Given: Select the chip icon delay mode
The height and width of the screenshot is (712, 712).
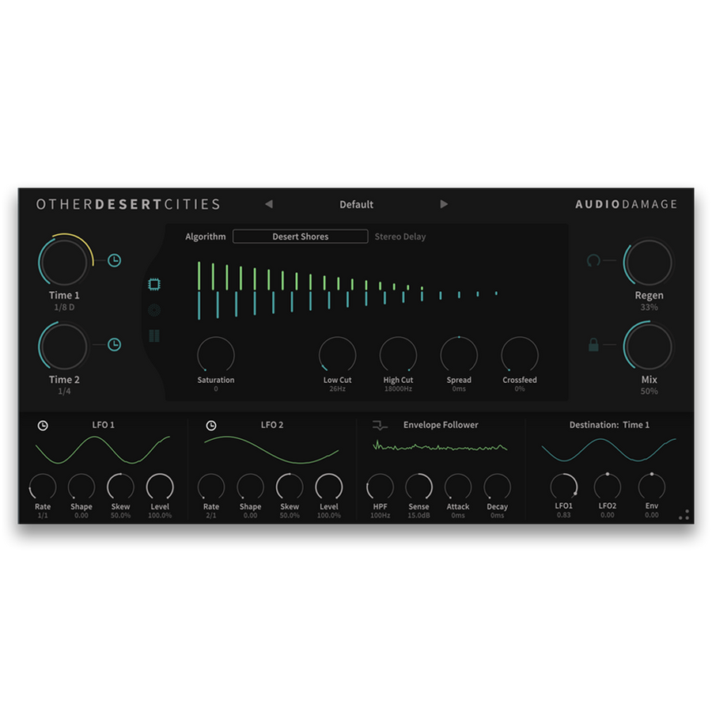Looking at the screenshot, I should [x=155, y=282].
